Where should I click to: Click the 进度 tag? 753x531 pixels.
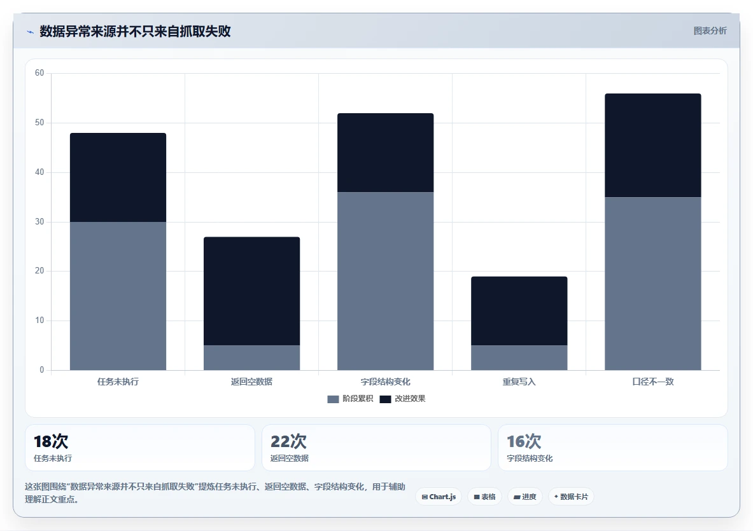pos(525,497)
